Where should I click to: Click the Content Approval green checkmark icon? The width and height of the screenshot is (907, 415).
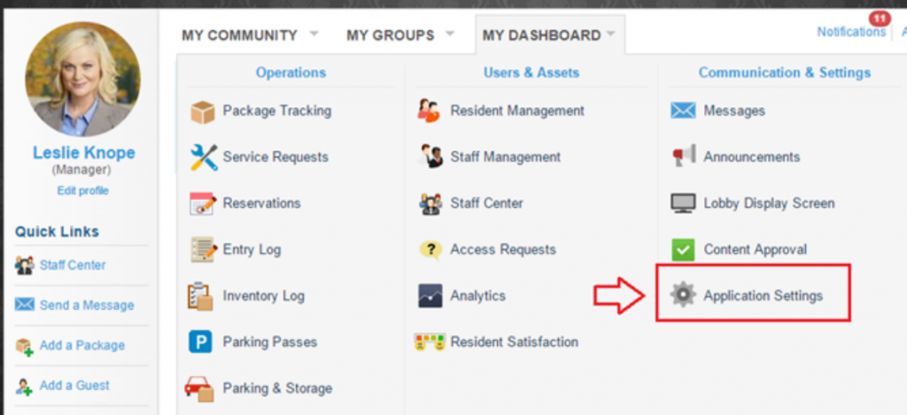683,250
